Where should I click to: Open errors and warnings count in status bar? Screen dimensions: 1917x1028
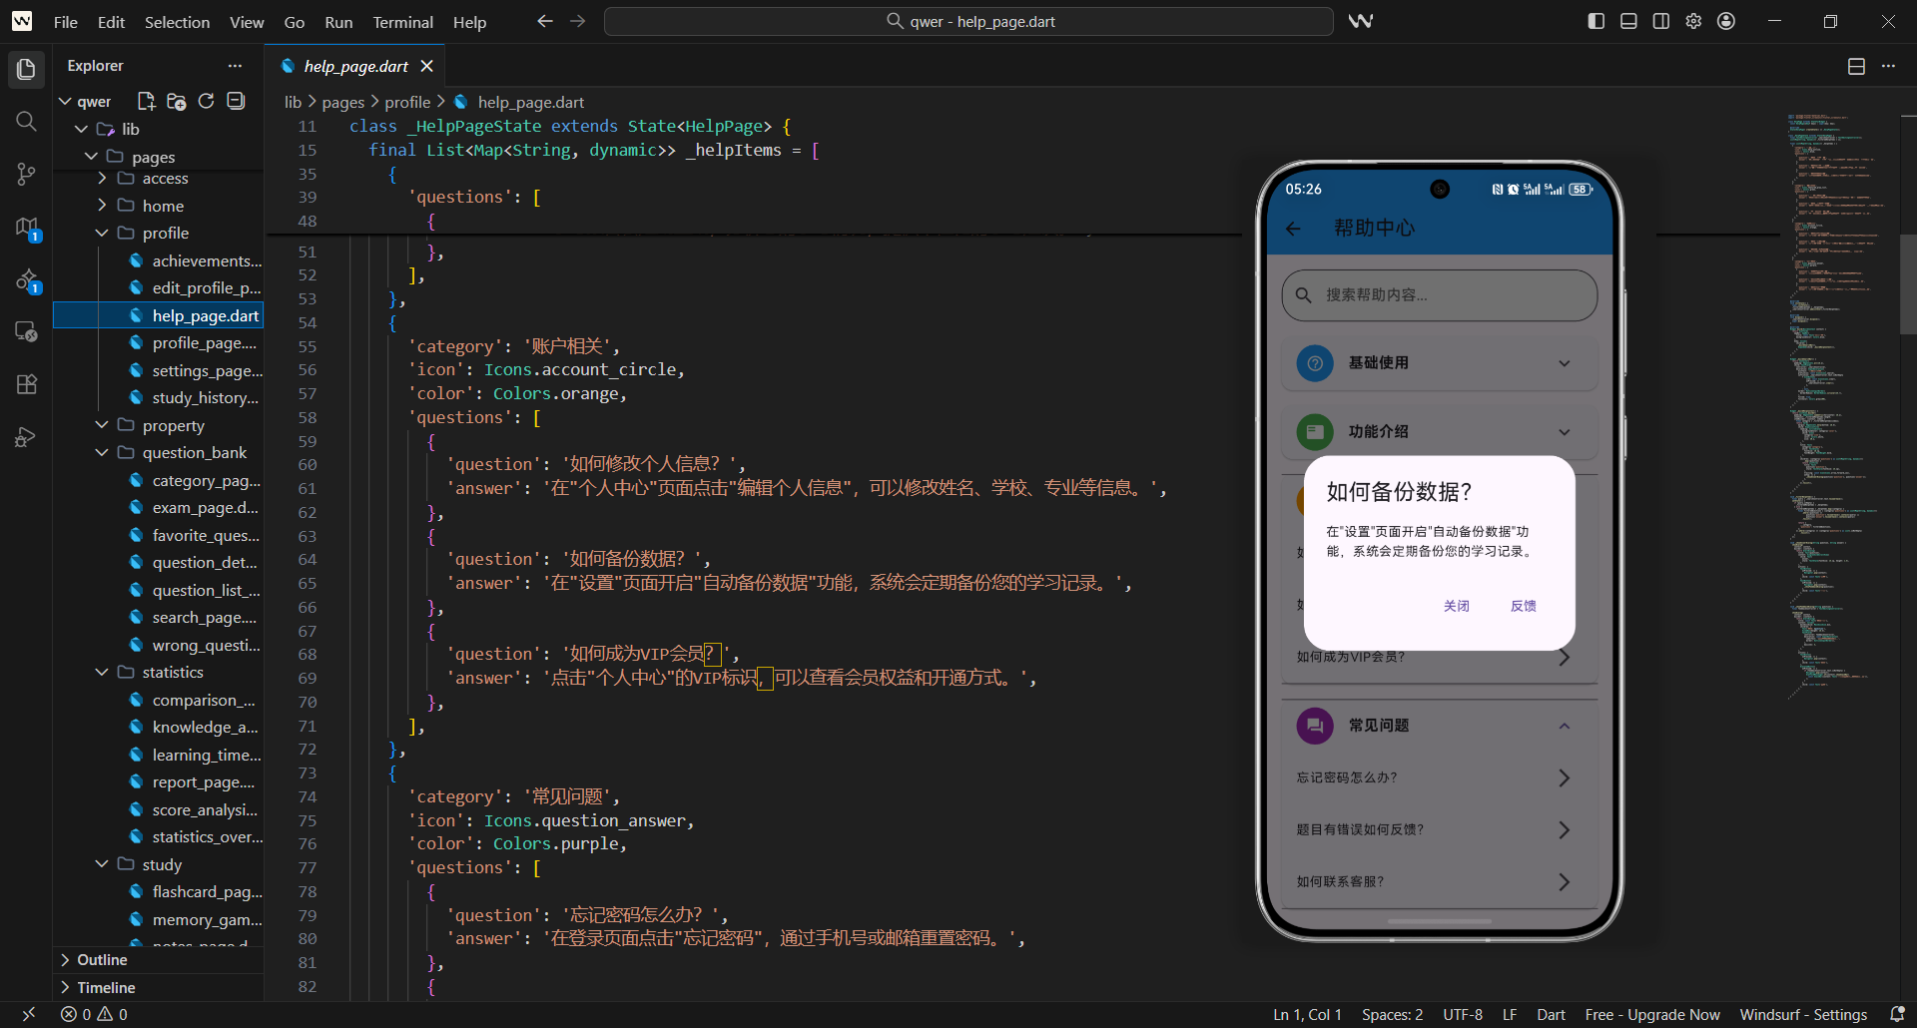94,1014
